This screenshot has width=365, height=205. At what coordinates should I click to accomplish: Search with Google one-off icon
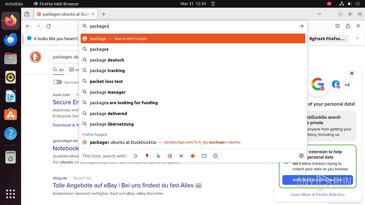click(136, 156)
